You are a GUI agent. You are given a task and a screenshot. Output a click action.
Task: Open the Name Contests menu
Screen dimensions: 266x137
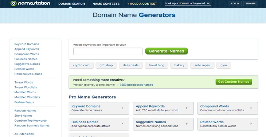(106, 4)
